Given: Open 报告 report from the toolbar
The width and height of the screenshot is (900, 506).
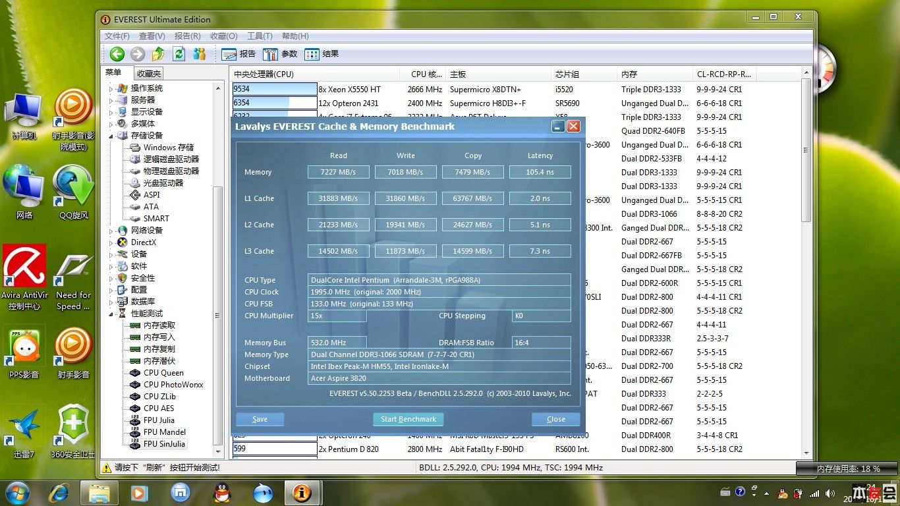Looking at the screenshot, I should click(239, 54).
